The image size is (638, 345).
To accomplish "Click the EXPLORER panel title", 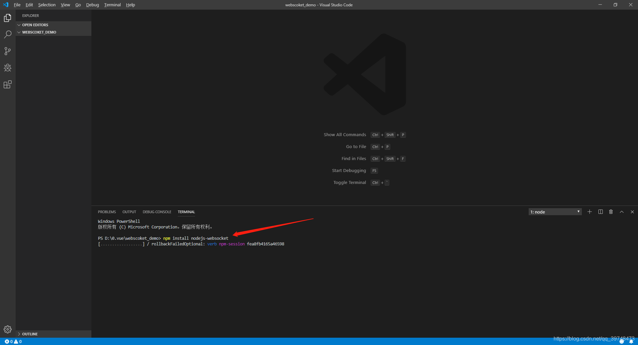I will pyautogui.click(x=31, y=16).
